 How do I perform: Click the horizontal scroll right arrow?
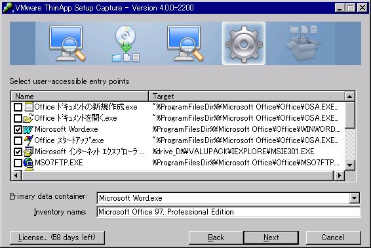tap(340, 176)
